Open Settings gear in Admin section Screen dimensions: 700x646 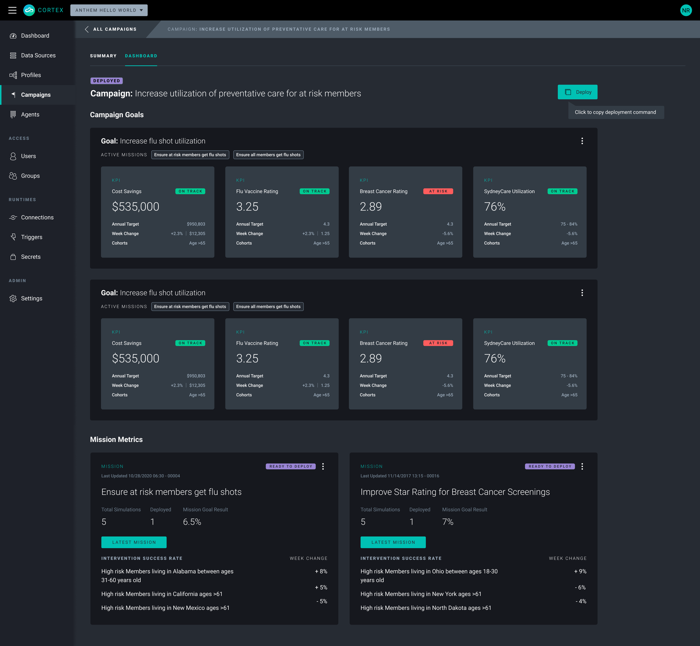pos(13,298)
